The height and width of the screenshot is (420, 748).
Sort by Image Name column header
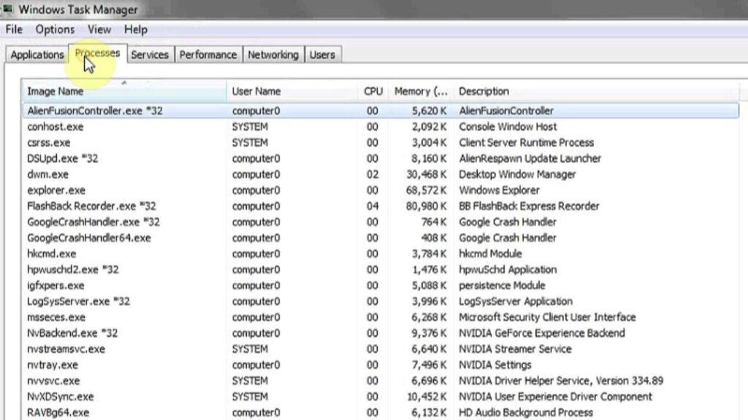124,91
